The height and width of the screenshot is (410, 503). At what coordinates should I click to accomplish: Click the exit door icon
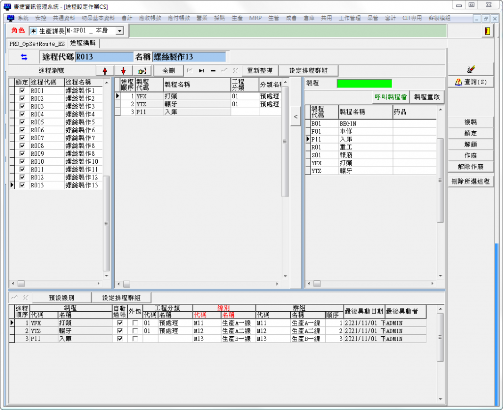point(487,31)
